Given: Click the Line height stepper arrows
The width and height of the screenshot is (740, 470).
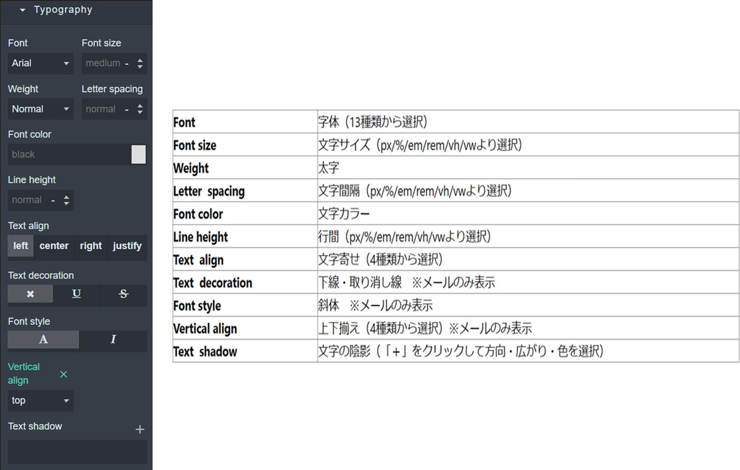Looking at the screenshot, I should coord(66,200).
